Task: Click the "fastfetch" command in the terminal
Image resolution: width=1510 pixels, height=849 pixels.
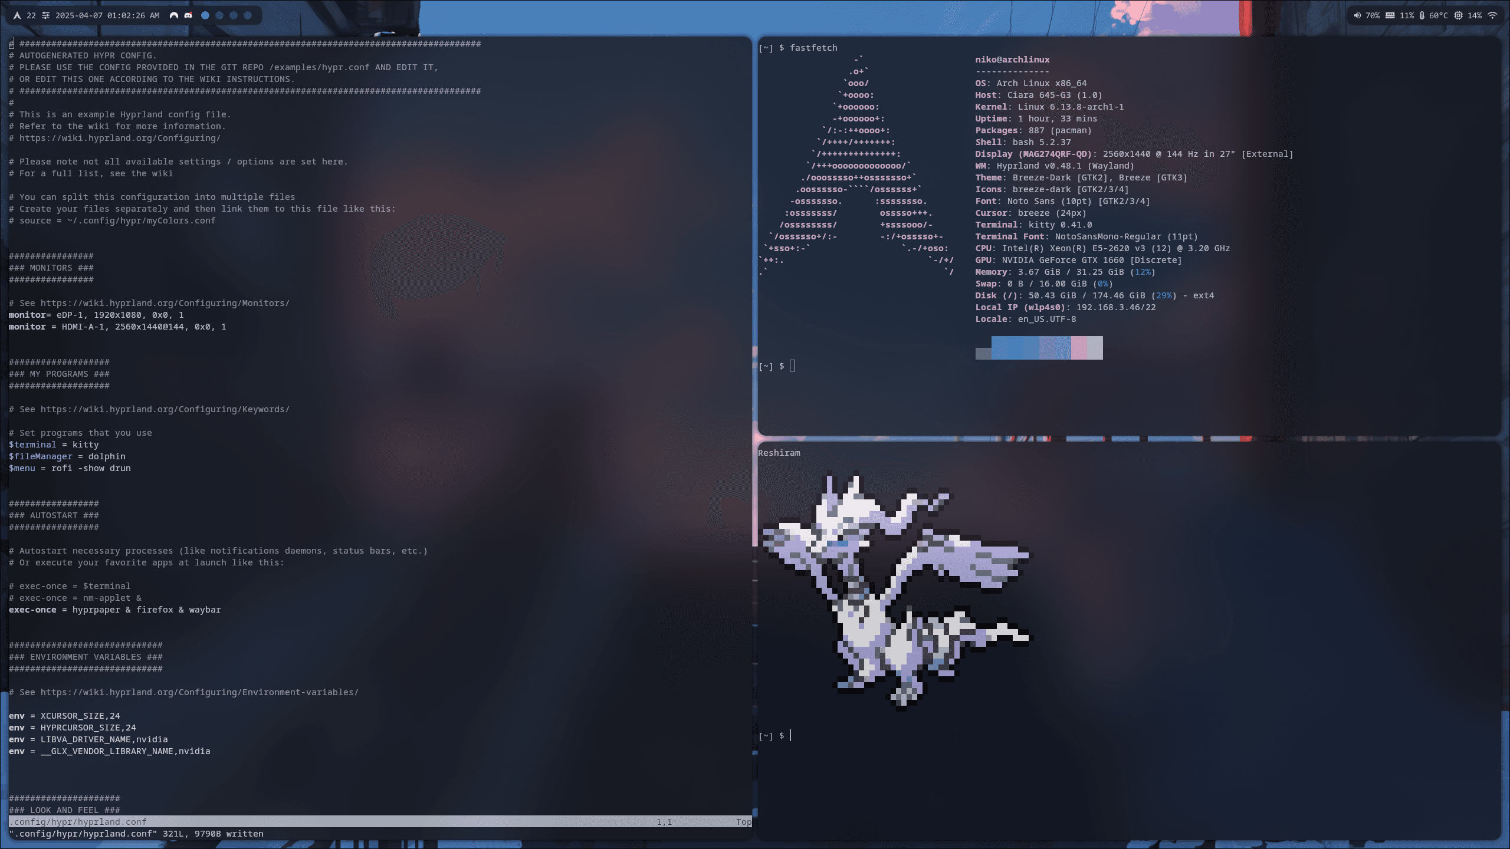Action: 813,48
